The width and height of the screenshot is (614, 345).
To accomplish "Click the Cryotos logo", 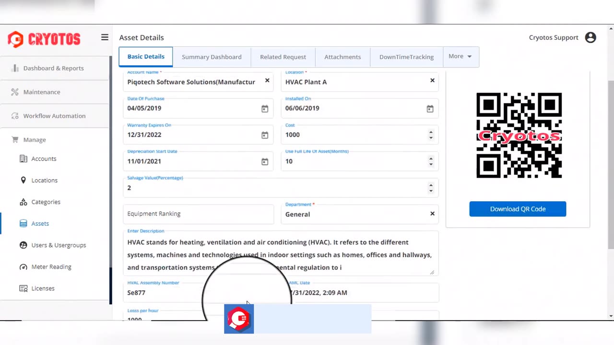I will click(x=44, y=39).
